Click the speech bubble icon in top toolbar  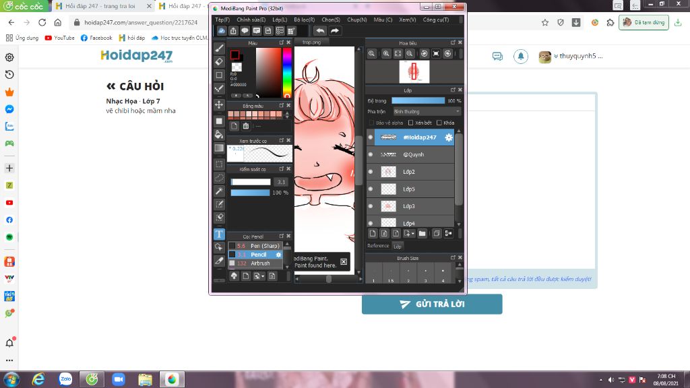pyautogui.click(x=245, y=30)
